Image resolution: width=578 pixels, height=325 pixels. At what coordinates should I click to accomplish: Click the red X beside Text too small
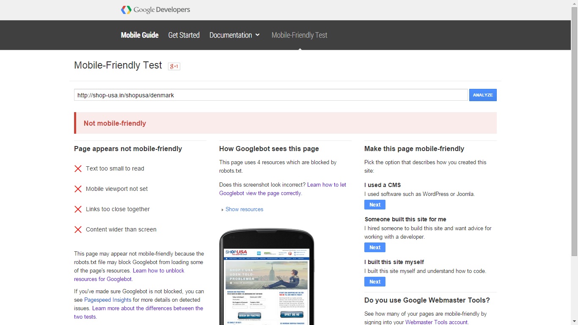[x=78, y=168]
